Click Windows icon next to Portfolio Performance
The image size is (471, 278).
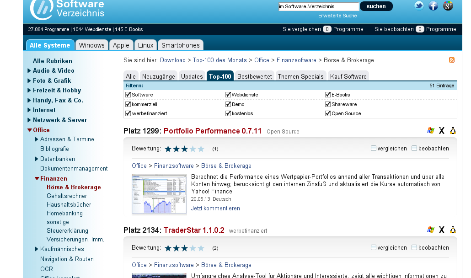(431, 131)
